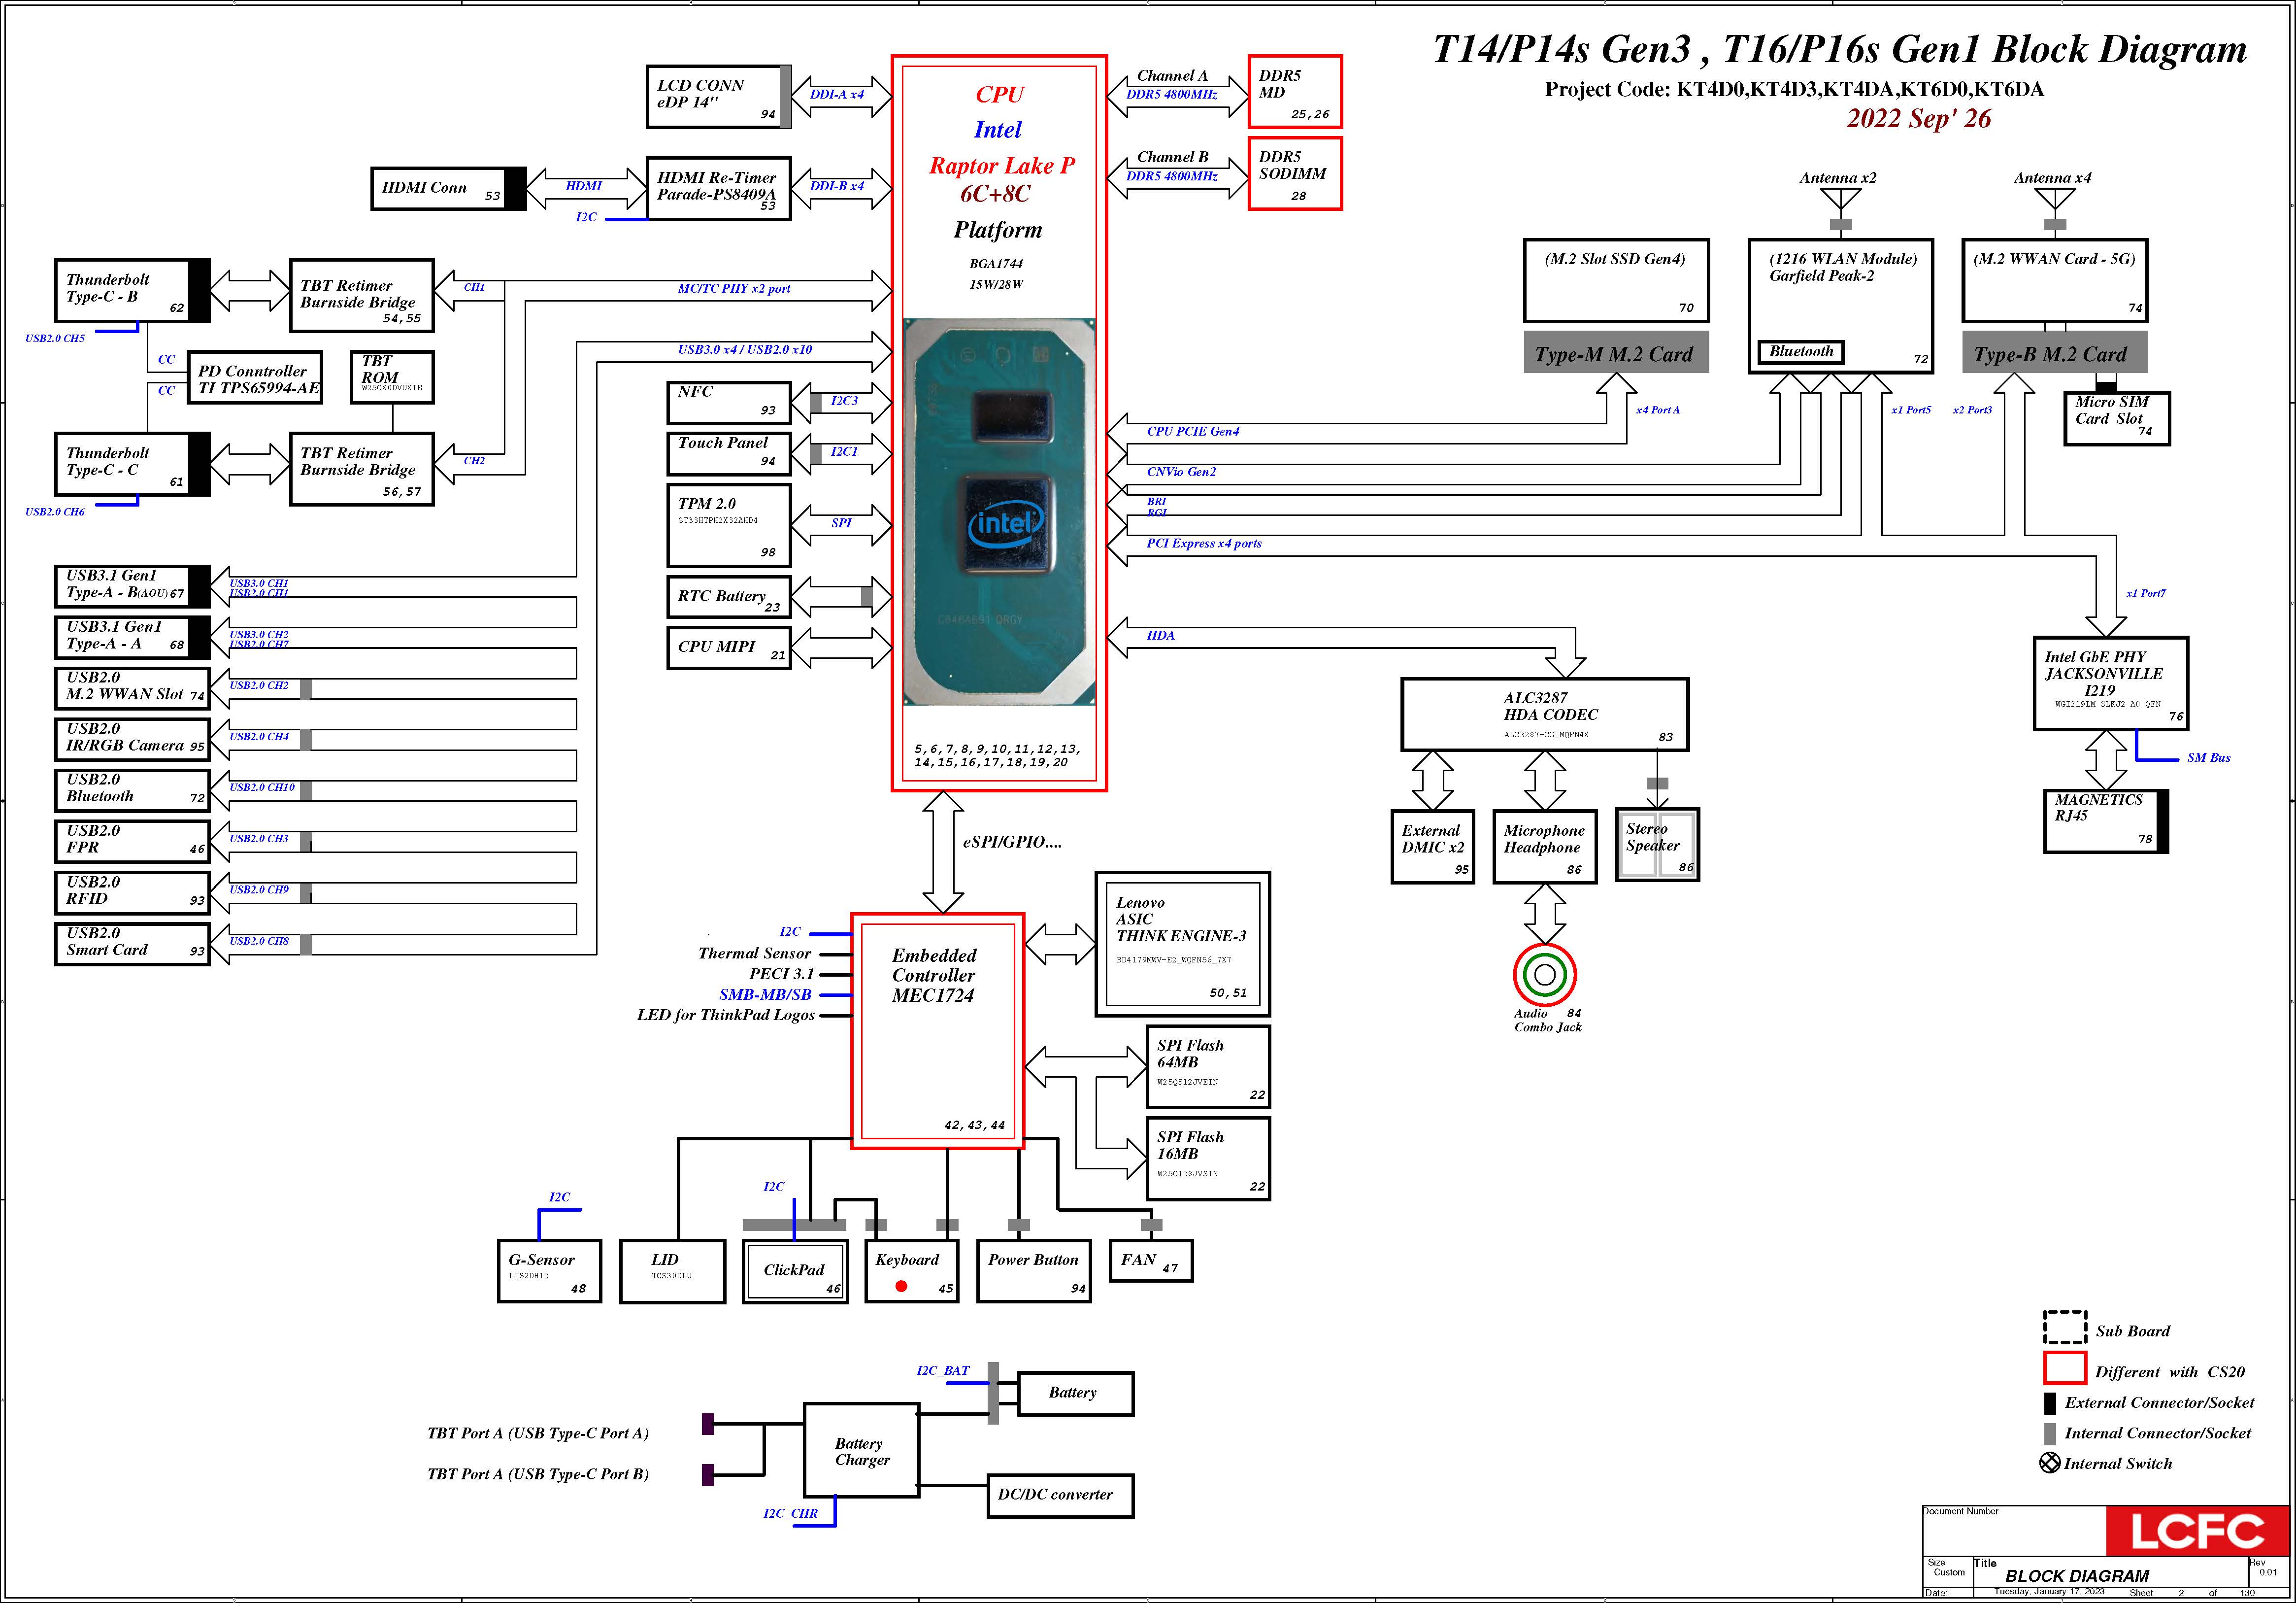Select the MAGNETICS RJ45 block
The height and width of the screenshot is (1603, 2296).
(2106, 821)
